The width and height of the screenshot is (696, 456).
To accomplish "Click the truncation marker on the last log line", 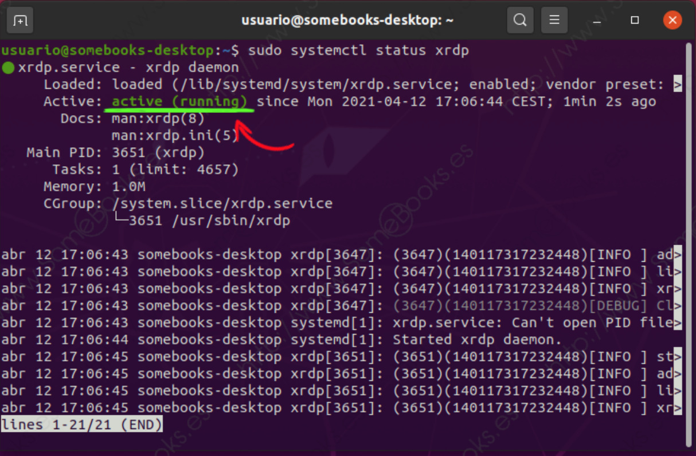I will pyautogui.click(x=678, y=408).
